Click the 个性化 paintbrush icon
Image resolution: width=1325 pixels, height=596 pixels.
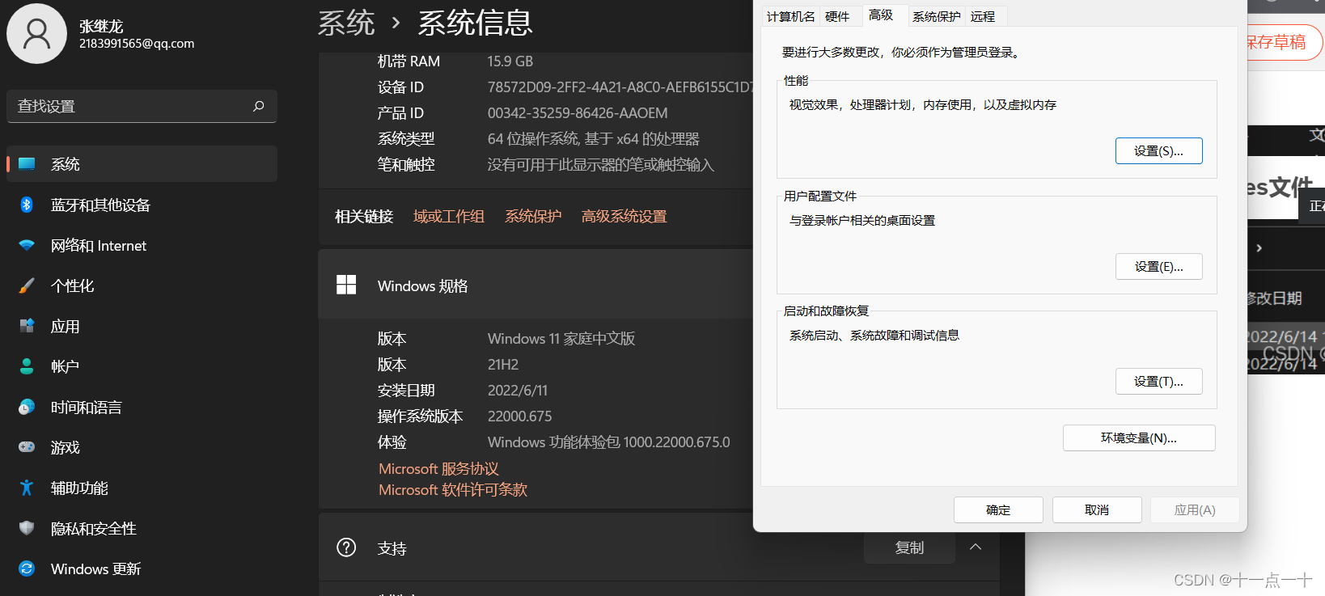[x=27, y=285]
